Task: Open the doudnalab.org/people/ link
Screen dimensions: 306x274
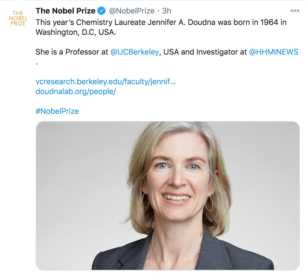Action: pyautogui.click(x=76, y=92)
